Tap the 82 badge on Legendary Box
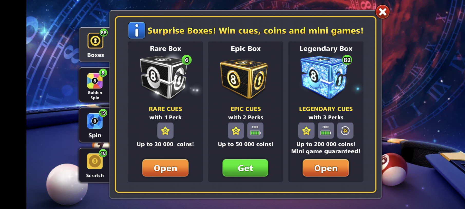 click(x=347, y=60)
